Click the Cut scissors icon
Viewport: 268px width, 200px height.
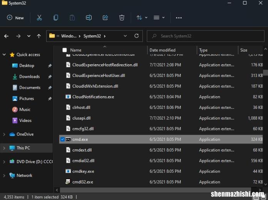[39, 18]
